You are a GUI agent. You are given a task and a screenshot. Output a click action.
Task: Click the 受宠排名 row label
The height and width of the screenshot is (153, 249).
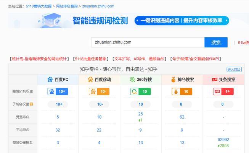22,117
